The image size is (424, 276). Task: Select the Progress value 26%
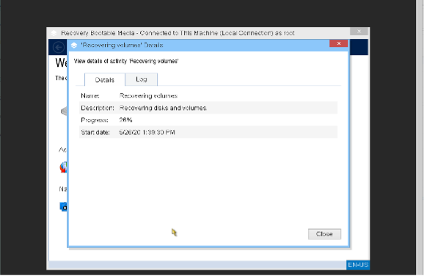125,120
